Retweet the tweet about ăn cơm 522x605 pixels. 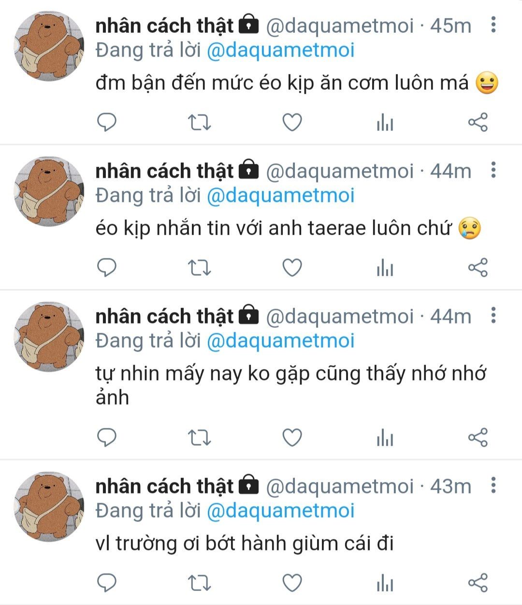click(x=199, y=122)
